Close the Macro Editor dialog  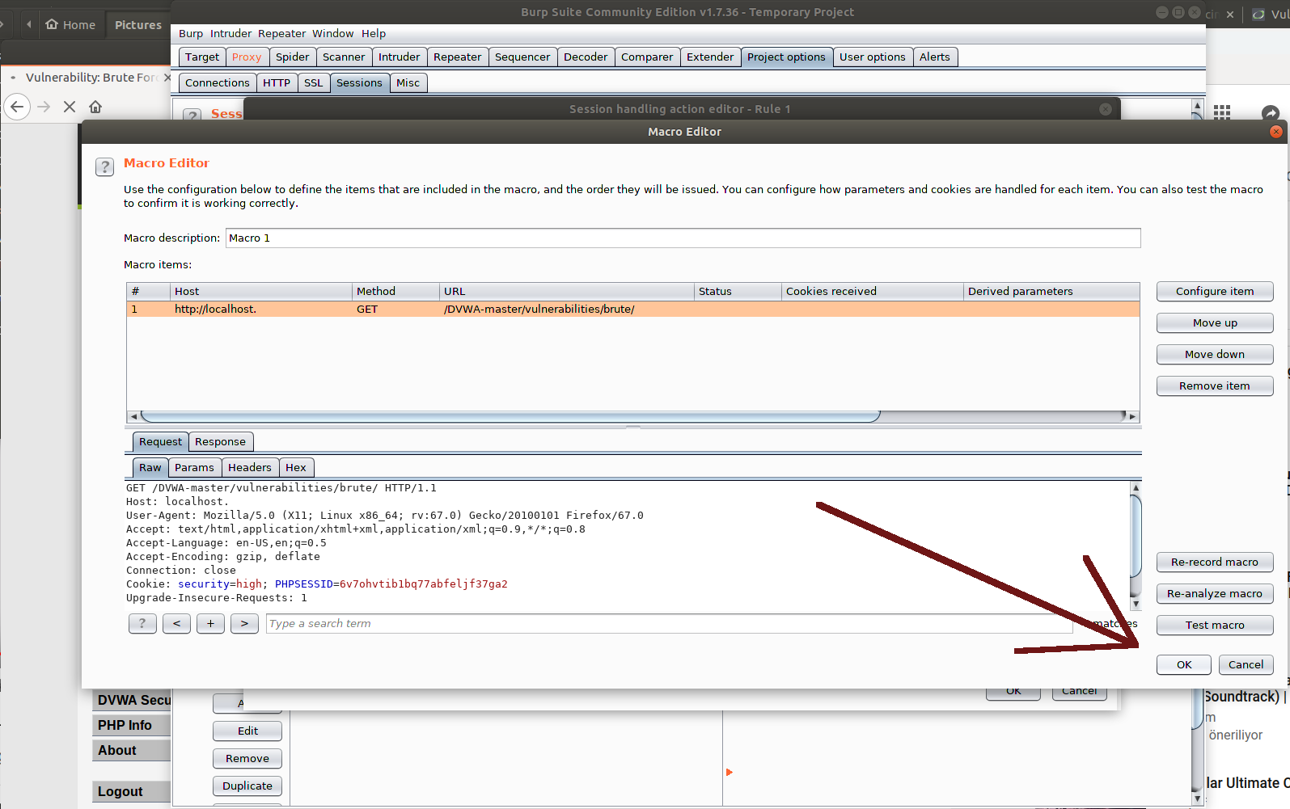click(x=1276, y=132)
